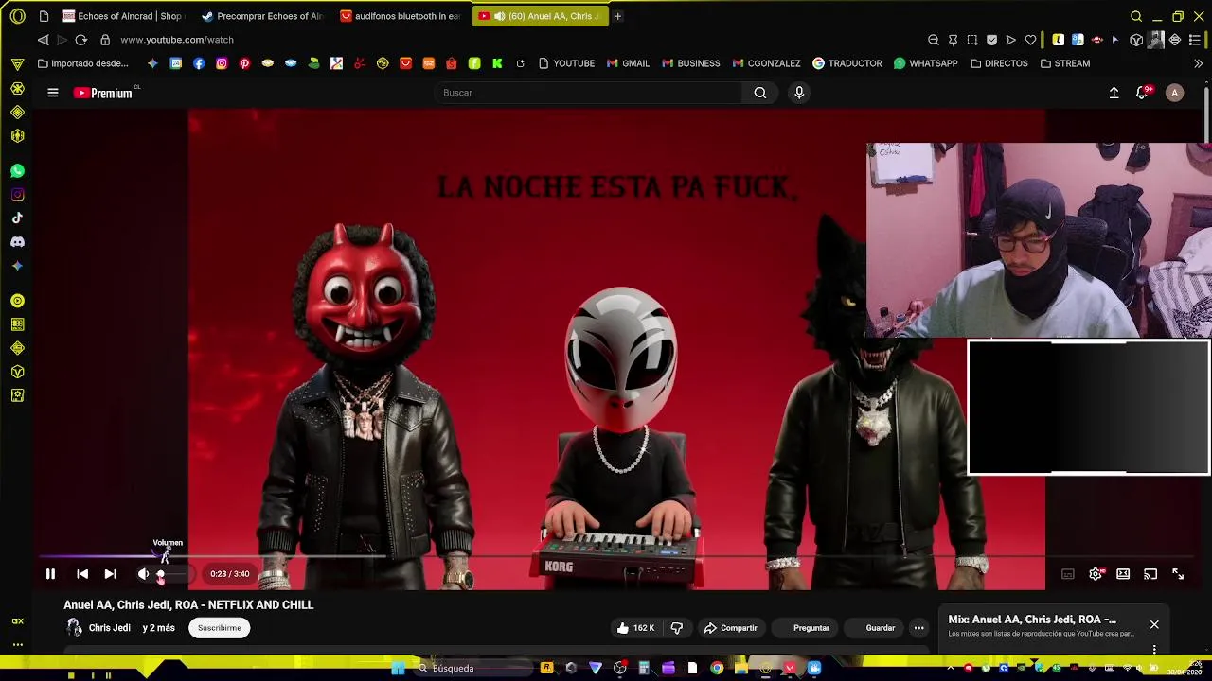The image size is (1212, 681).
Task: Open TikTok in the Opera sidebar
Action: click(17, 218)
